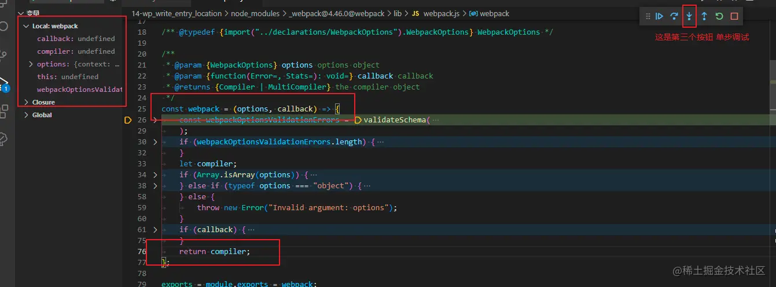Click the webpack symbol breadcrumb
Viewport: 776px width, 287px height.
[494, 13]
